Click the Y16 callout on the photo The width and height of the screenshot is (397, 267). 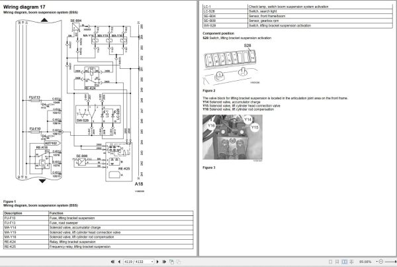[x=211, y=125]
